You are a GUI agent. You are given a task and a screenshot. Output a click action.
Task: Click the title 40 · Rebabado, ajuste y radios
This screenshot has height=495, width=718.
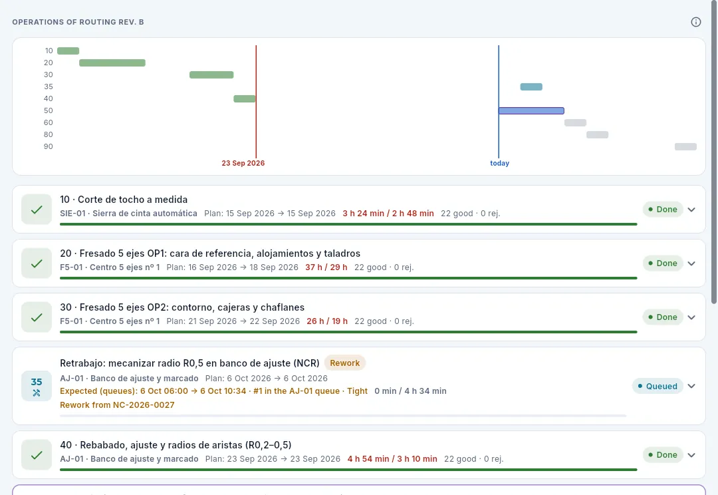pyautogui.click(x=176, y=445)
